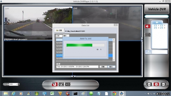
Task: Click the Data List scrollbar up arrow
Action: coord(114,39)
